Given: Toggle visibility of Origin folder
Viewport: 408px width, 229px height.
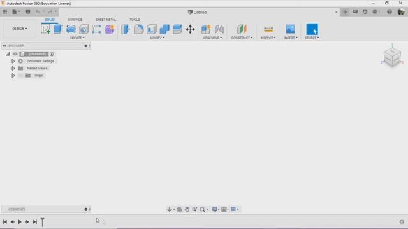Looking at the screenshot, I should (21, 76).
